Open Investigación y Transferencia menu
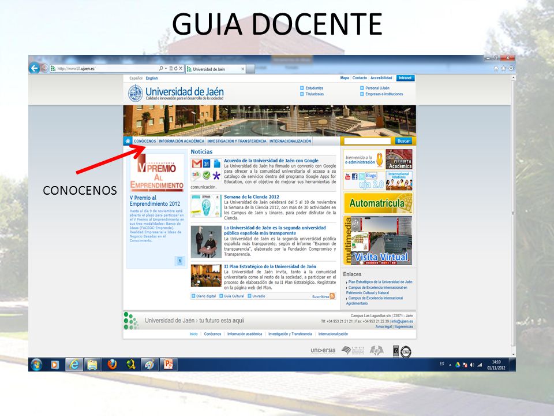The width and height of the screenshot is (554, 416). [x=237, y=141]
